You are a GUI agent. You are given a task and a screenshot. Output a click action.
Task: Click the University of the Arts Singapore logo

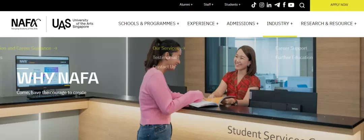[73, 24]
